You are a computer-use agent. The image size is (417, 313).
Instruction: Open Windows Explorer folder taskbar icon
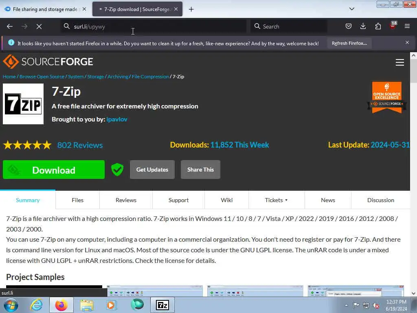pyautogui.click(x=87, y=305)
